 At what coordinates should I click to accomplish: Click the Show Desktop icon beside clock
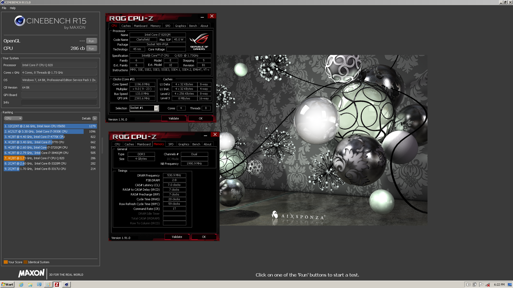click(510, 285)
